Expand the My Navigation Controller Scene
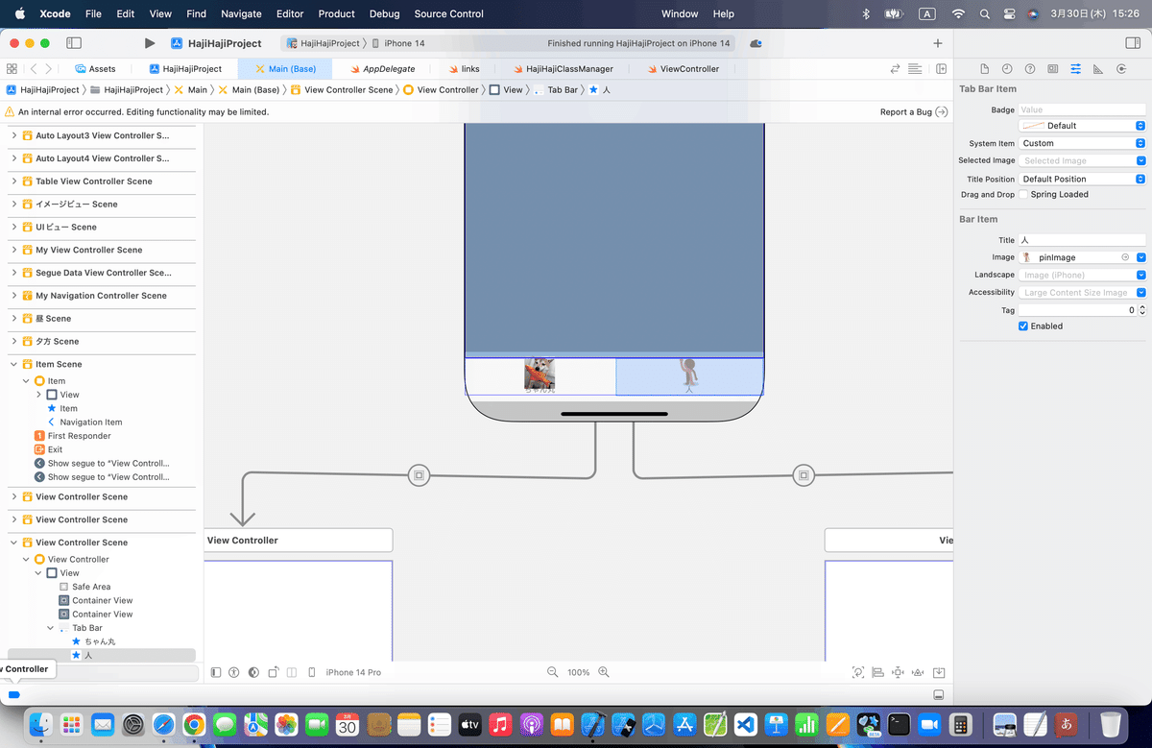Viewport: 1152px width, 748px height. 14,296
